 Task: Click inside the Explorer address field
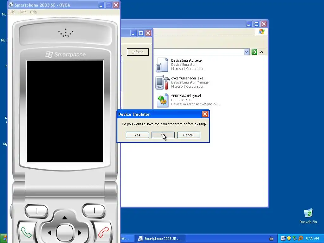[x=199, y=52]
